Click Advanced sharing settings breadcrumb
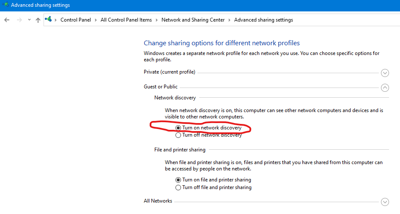This screenshot has height=214, width=400. click(263, 20)
